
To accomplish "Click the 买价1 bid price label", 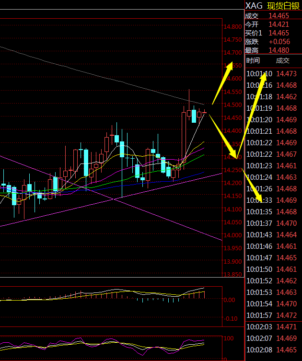I will click(x=254, y=33).
